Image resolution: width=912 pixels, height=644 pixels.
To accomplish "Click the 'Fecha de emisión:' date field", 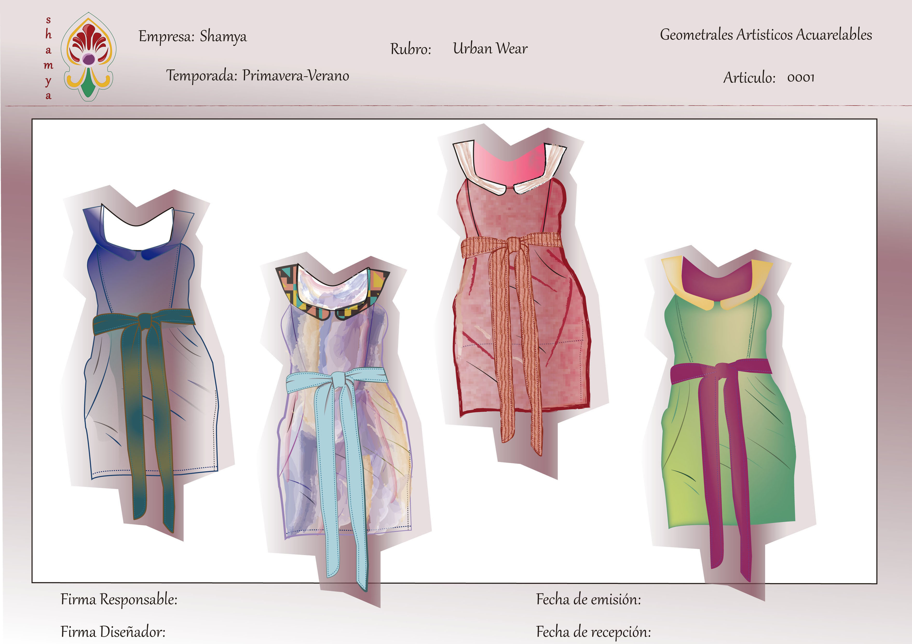I will 588,599.
